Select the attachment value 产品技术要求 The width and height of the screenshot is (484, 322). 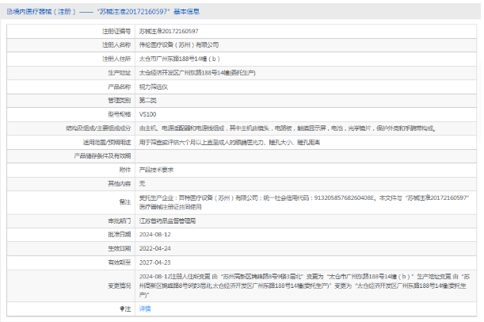point(156,170)
